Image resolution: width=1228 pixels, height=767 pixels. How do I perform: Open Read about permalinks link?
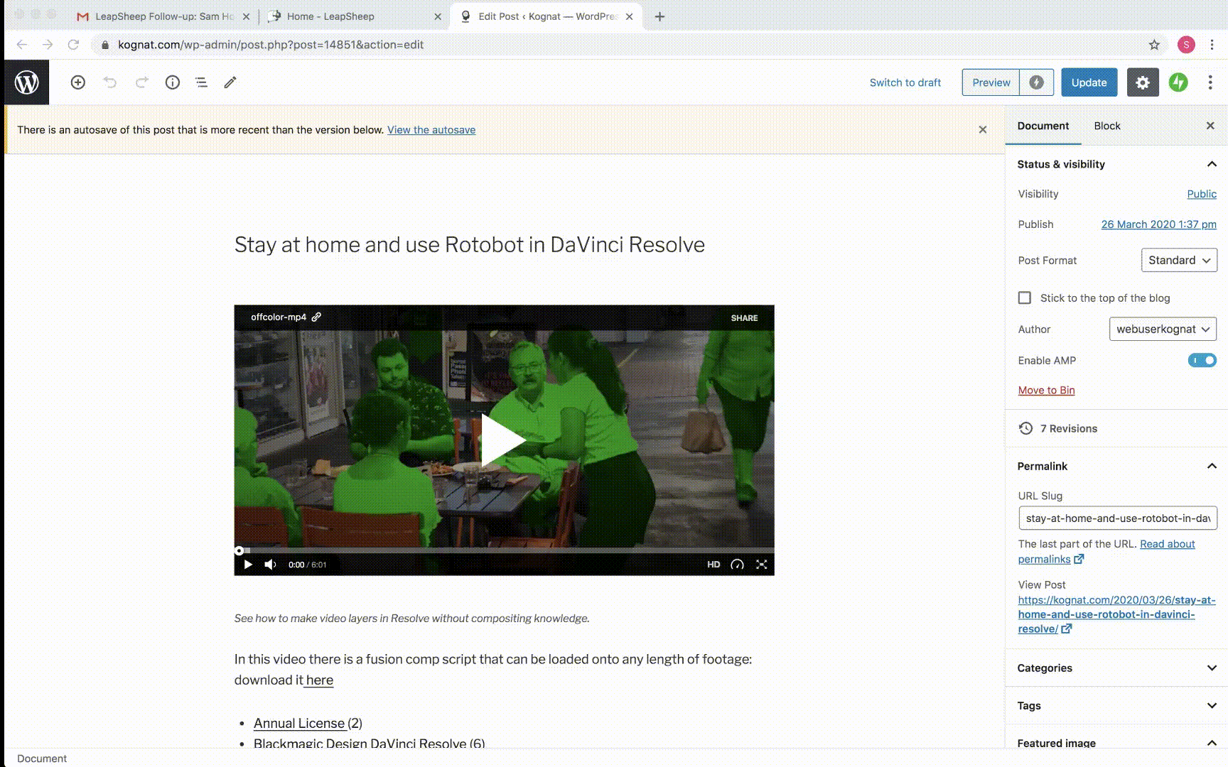coord(1167,544)
